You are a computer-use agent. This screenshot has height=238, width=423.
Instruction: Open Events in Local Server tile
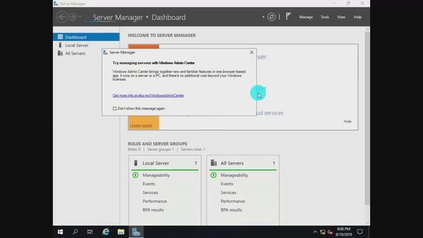[149, 184]
